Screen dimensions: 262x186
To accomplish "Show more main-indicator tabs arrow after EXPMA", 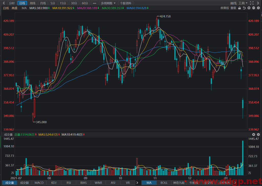I will (x=235, y=183).
